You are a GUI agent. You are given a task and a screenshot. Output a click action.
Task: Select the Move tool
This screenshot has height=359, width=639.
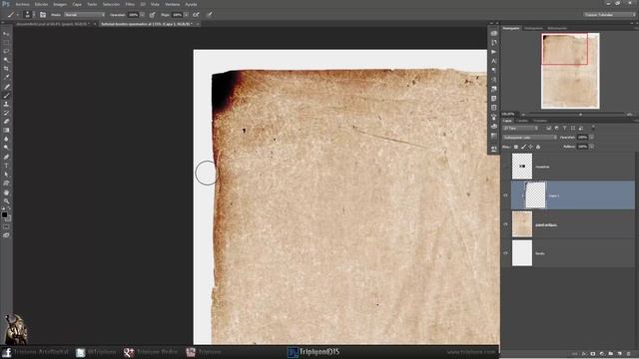(x=6, y=34)
